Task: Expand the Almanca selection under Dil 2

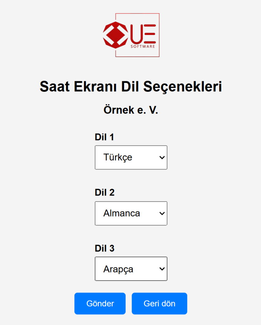Action: point(131,213)
